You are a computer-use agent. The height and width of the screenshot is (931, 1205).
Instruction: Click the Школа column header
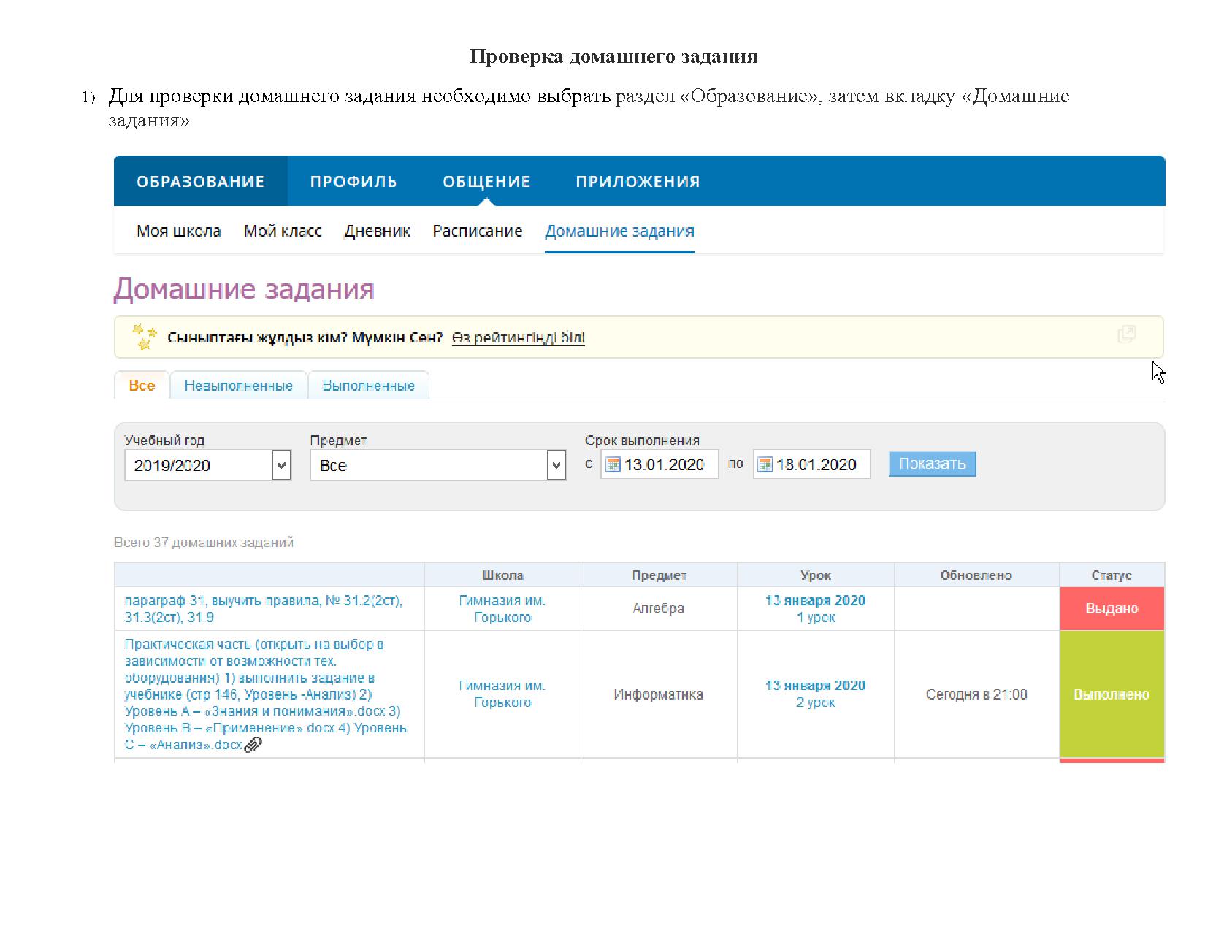(502, 575)
